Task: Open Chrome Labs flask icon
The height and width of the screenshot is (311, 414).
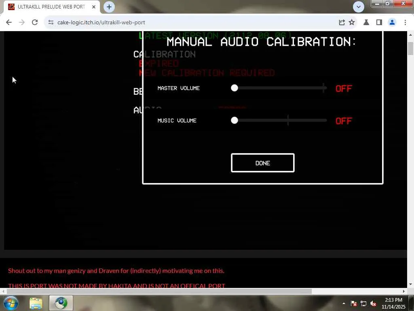Action: pos(366,23)
